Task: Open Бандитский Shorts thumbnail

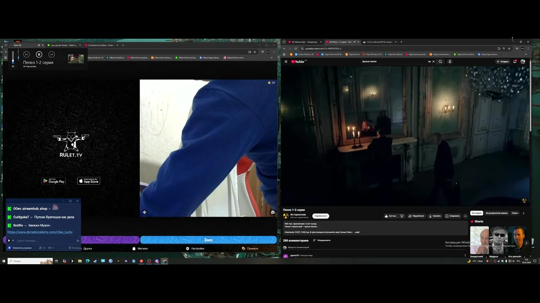Action: (x=480, y=240)
